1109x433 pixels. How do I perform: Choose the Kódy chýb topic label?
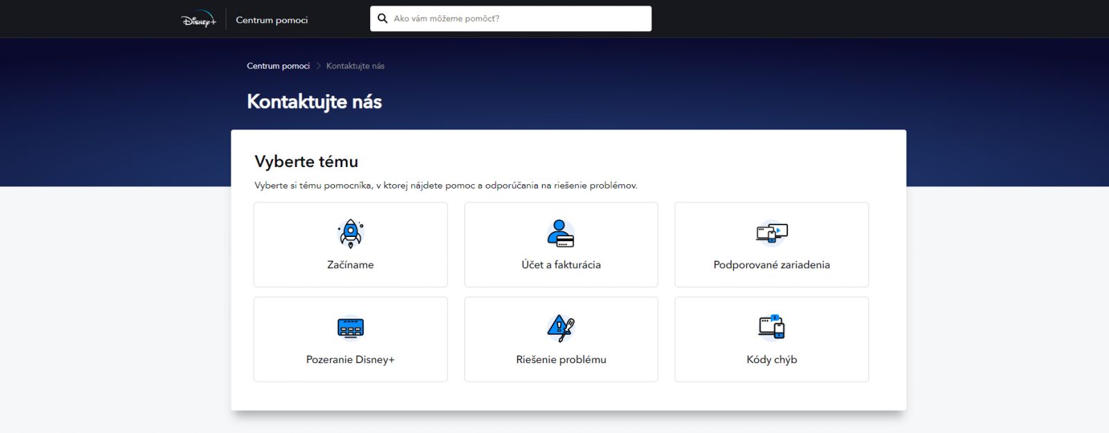click(771, 360)
